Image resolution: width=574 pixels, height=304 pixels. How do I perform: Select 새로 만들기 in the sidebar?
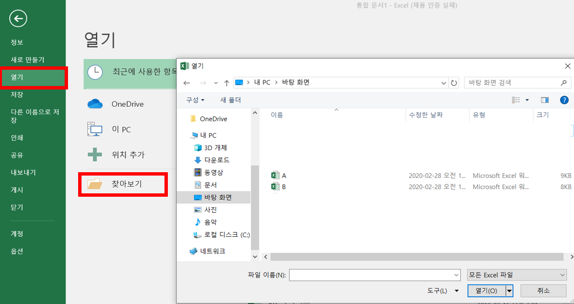27,60
